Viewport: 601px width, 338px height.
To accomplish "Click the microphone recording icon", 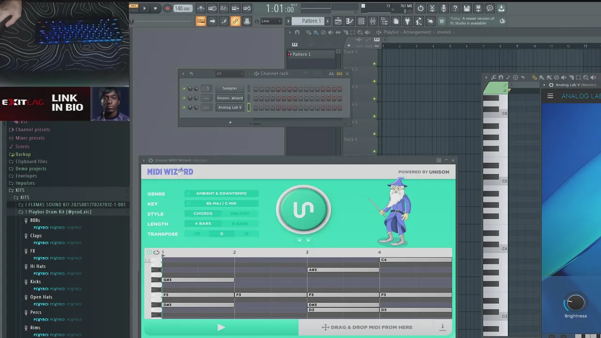I will [x=444, y=8].
